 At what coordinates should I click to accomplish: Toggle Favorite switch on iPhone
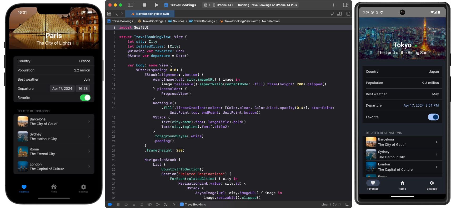click(x=85, y=98)
